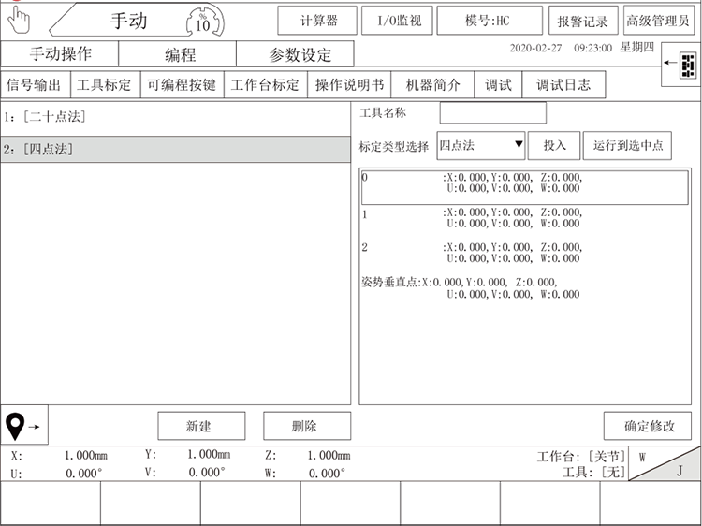The height and width of the screenshot is (526, 702).
Task: Click the hand pointer icon
Action: (18, 19)
